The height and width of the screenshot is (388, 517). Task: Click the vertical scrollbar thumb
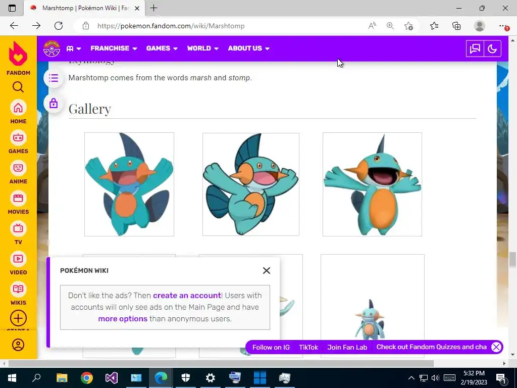(x=512, y=260)
